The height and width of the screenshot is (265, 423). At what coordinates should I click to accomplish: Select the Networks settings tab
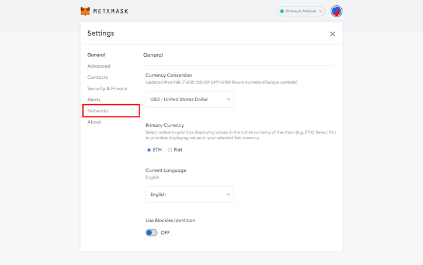[98, 111]
